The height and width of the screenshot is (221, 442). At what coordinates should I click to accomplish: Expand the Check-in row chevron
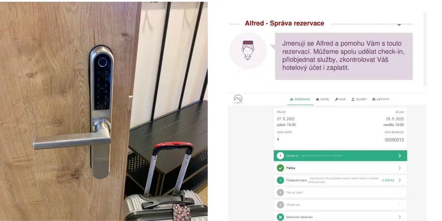coord(400,156)
